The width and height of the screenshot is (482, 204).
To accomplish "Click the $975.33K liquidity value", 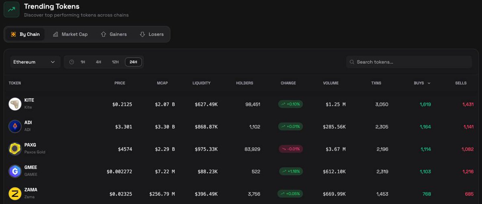I will click(206, 149).
